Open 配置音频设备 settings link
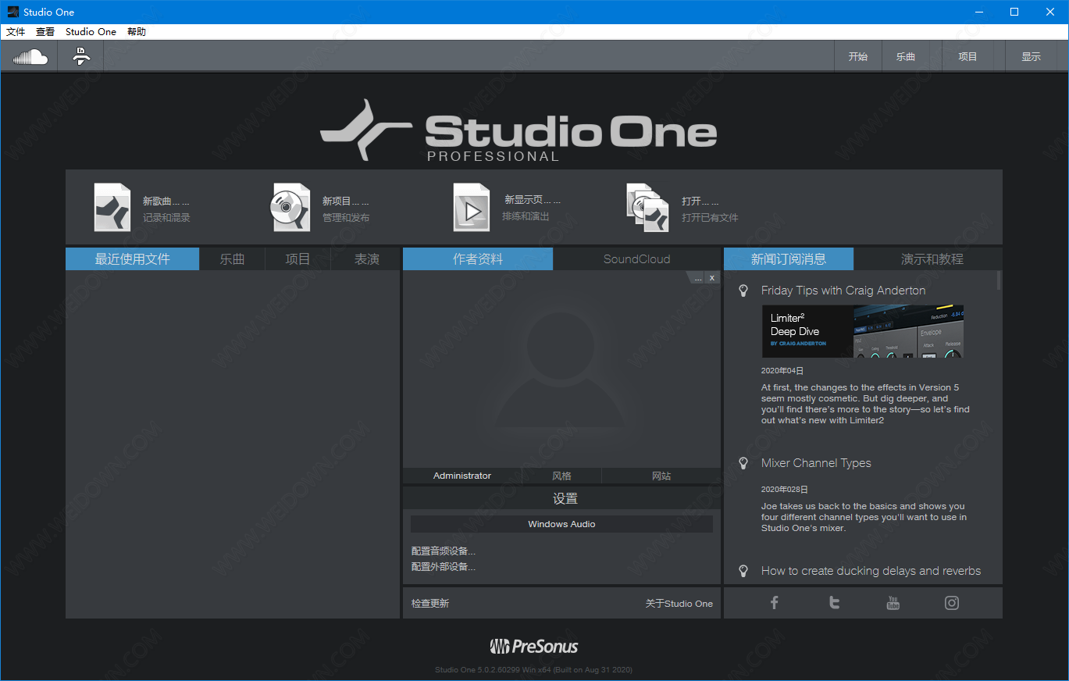 (x=444, y=551)
